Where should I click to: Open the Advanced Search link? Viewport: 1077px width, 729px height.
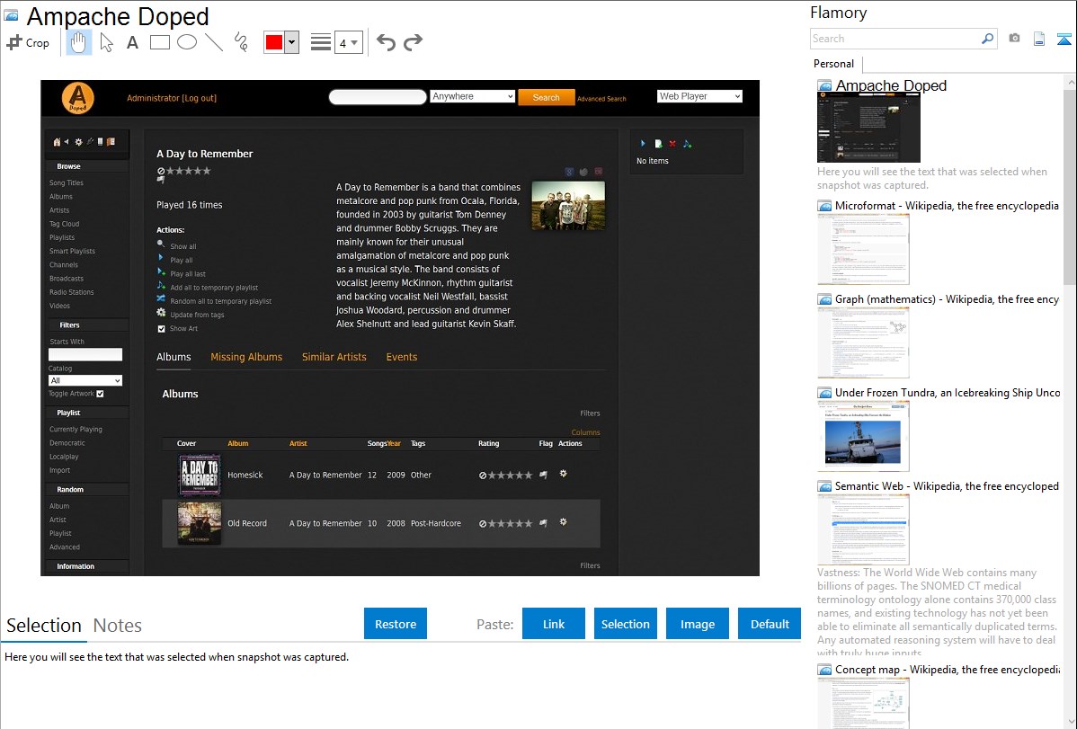[601, 99]
